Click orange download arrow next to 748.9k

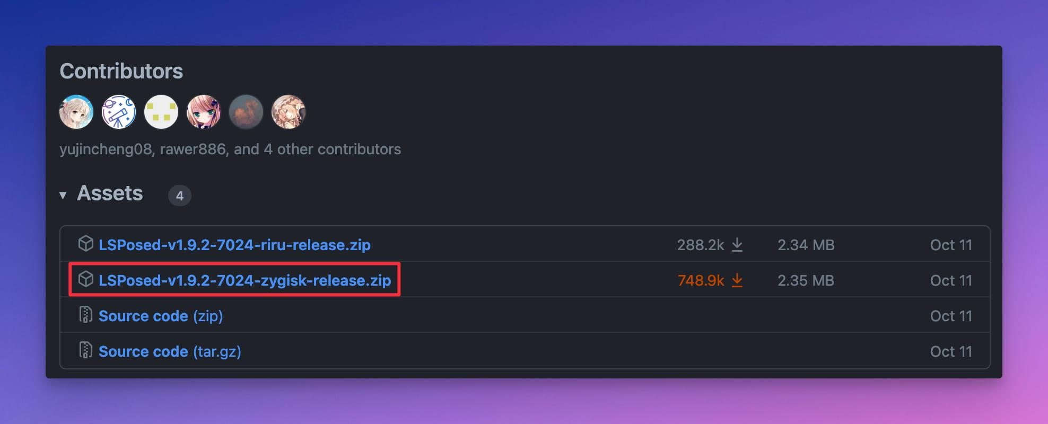point(737,280)
